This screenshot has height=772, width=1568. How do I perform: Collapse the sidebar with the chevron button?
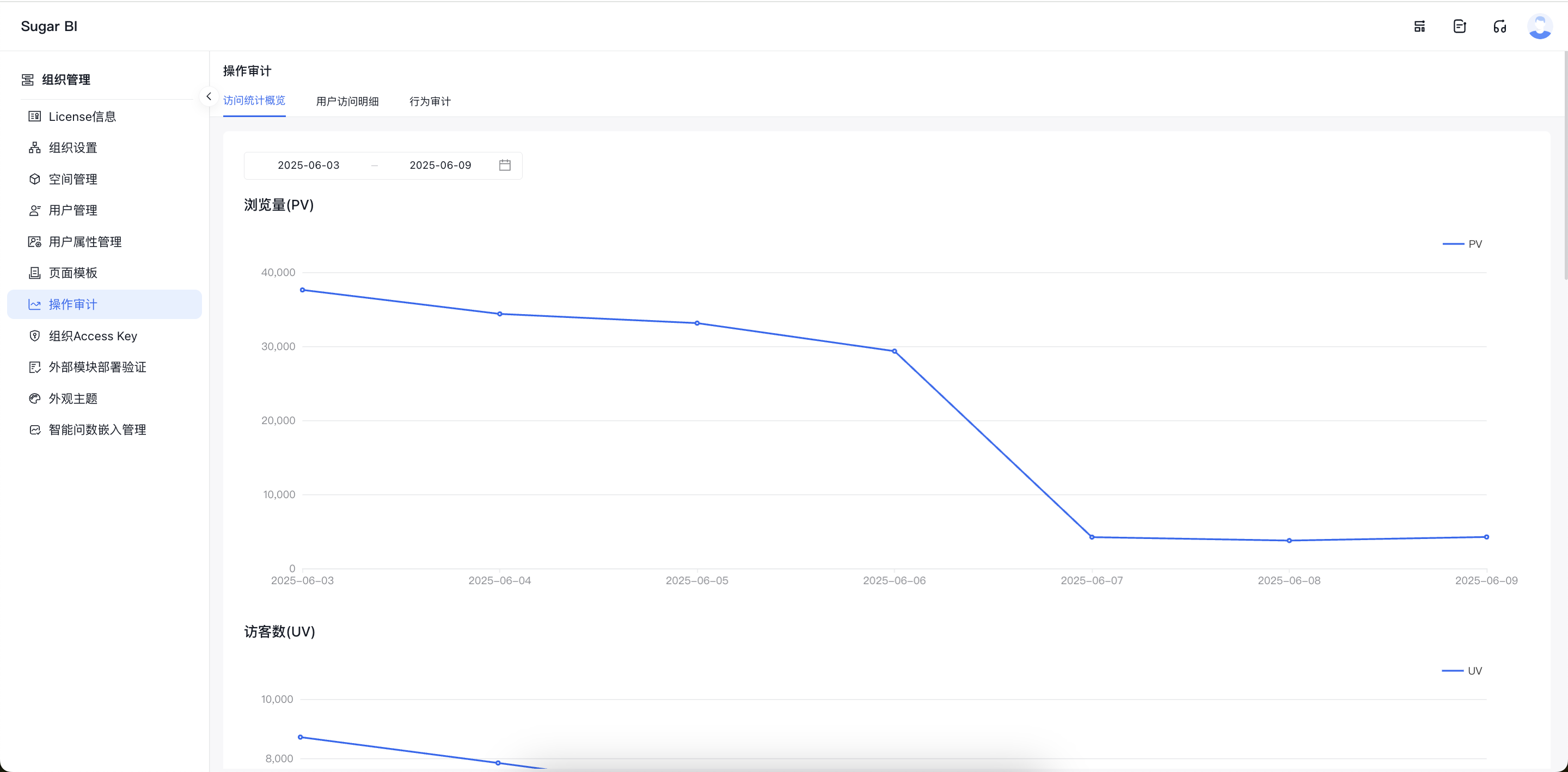[209, 96]
